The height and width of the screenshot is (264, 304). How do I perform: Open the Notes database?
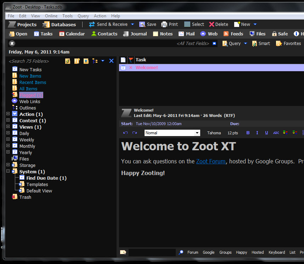tap(163, 34)
